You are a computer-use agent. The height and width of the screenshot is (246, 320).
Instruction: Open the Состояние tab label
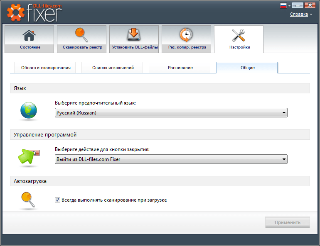pyautogui.click(x=30, y=47)
